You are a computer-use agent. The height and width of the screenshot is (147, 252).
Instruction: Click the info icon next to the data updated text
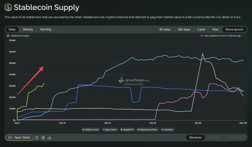(x=243, y=36)
